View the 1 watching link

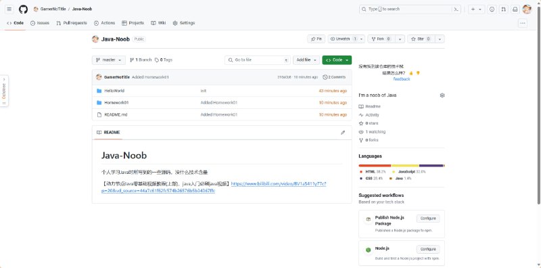pos(372,132)
